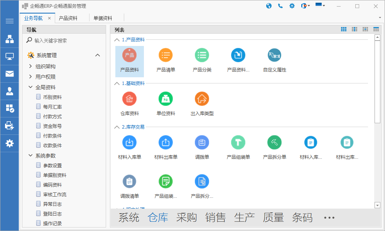Click the list scrollbar up arrow
Screen dimensions: 385x231
pos(377,37)
